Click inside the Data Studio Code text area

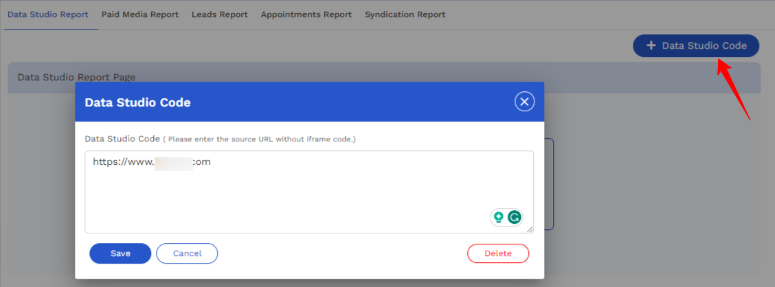pyautogui.click(x=309, y=192)
